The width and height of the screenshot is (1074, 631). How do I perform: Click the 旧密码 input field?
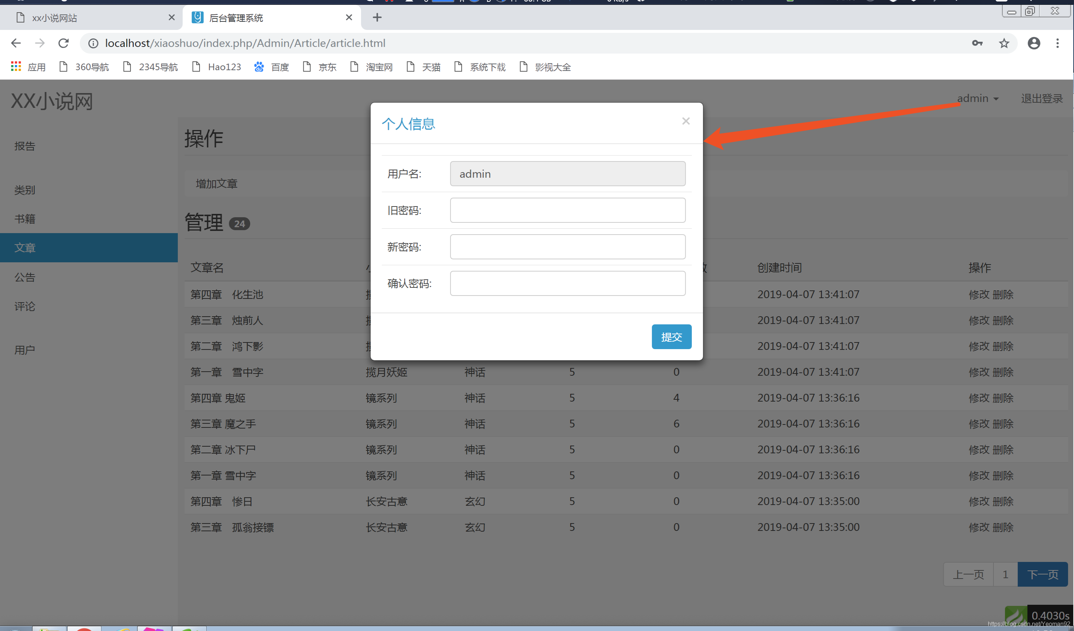pyautogui.click(x=568, y=210)
